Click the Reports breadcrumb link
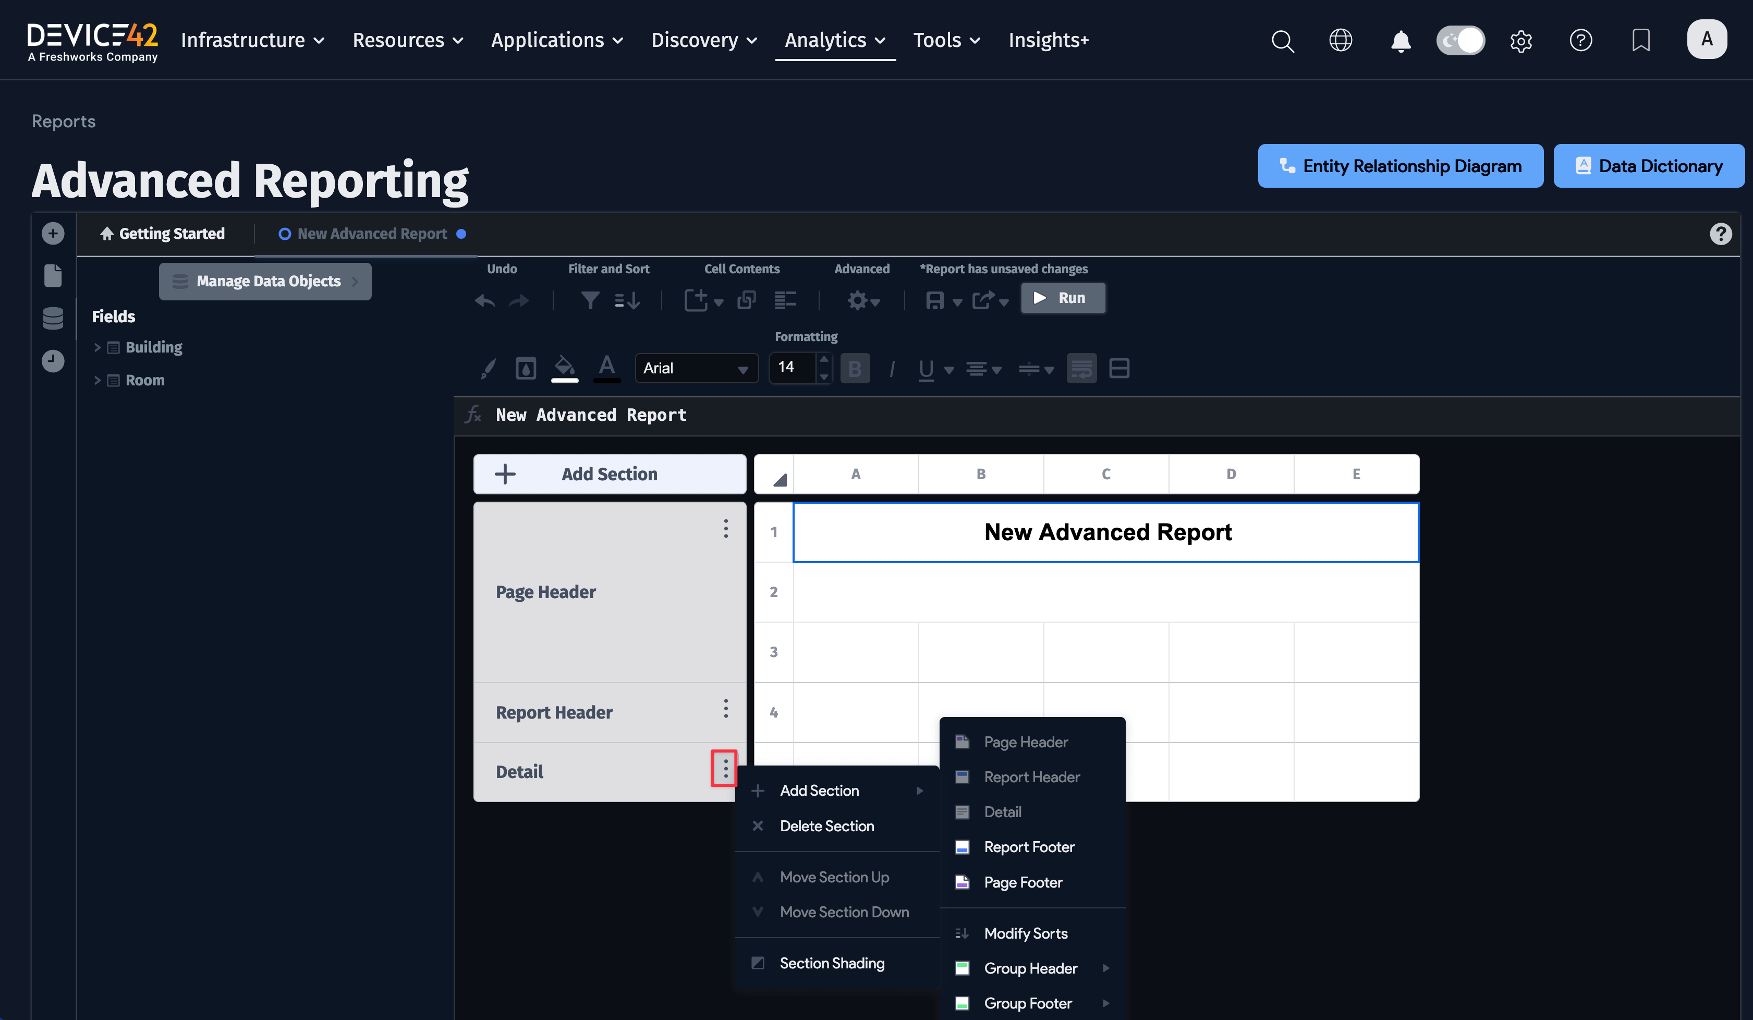 pos(63,121)
